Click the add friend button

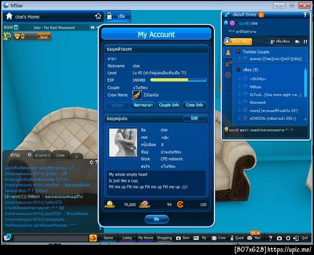pyautogui.click(x=280, y=41)
